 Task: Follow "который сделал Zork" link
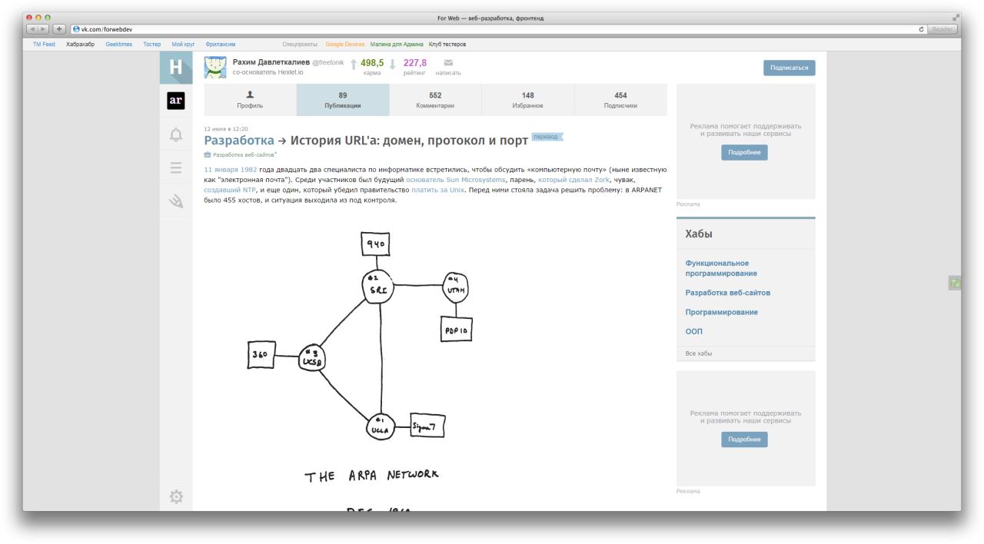[x=573, y=179]
